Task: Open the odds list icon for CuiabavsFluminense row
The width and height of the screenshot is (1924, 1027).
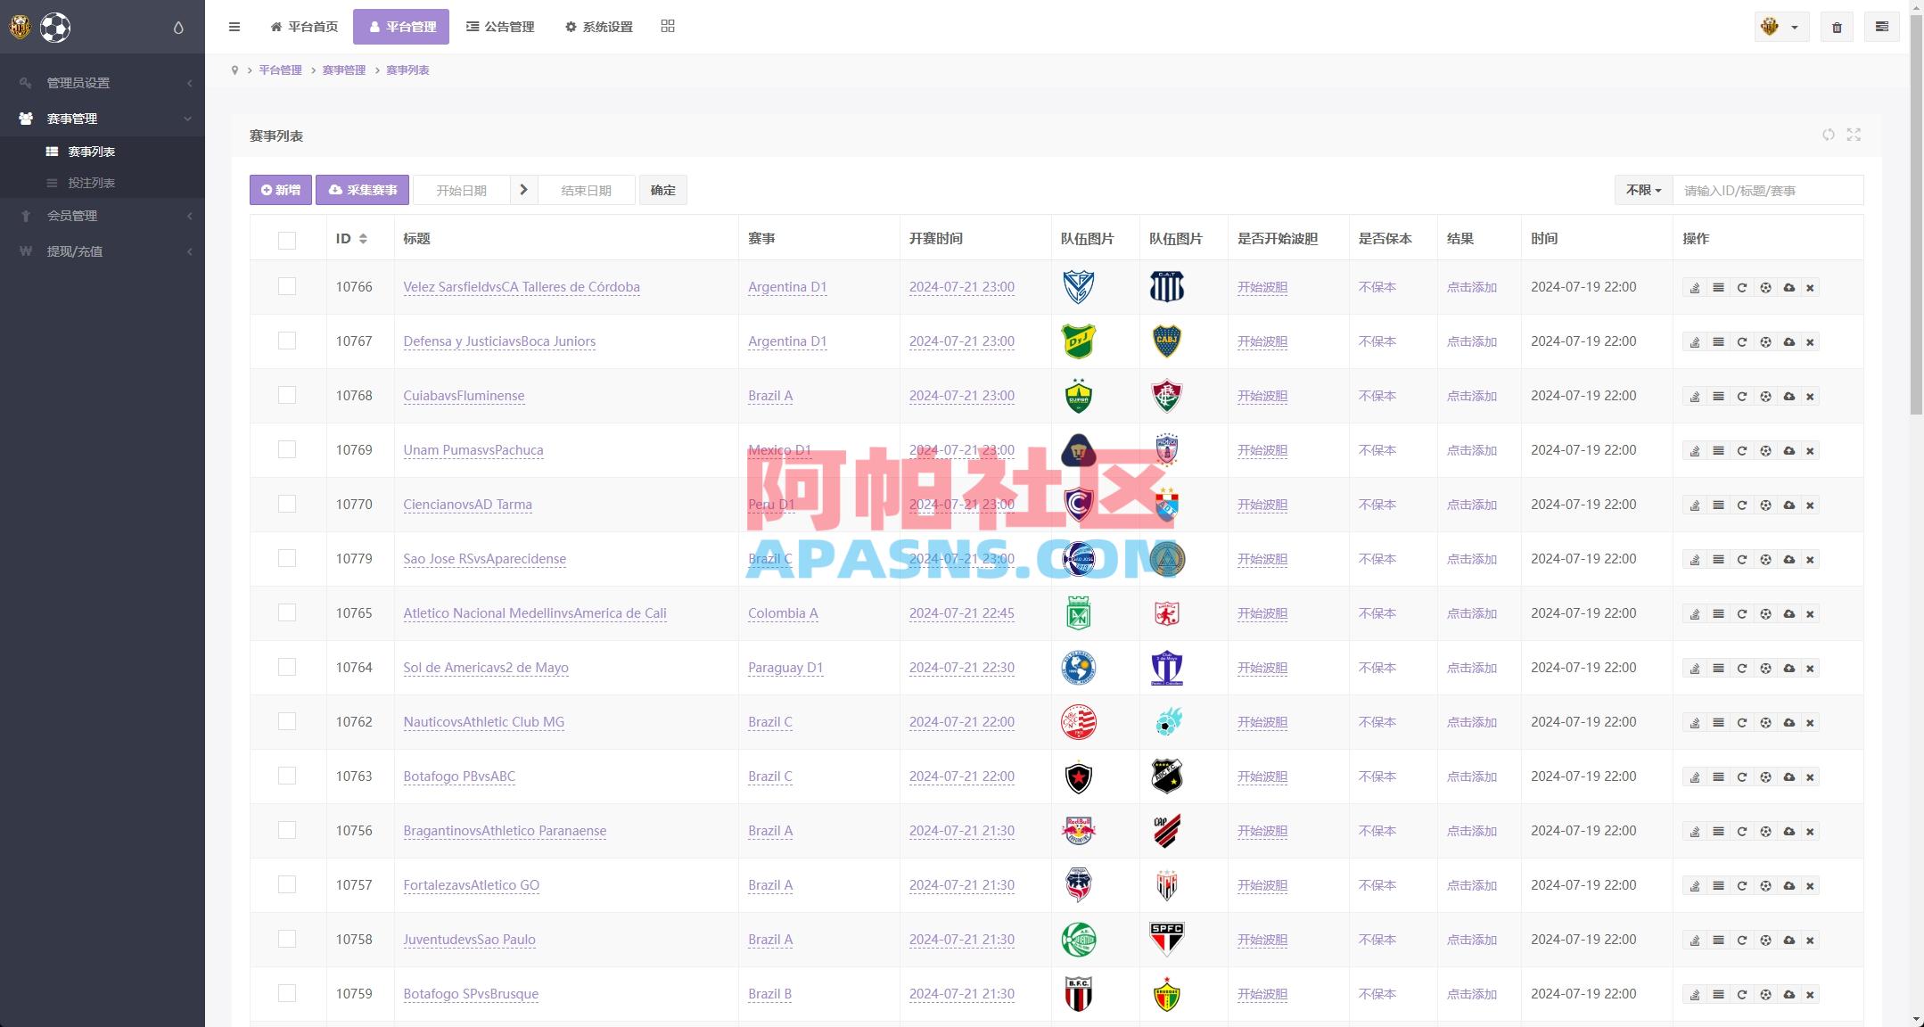Action: click(x=1718, y=395)
